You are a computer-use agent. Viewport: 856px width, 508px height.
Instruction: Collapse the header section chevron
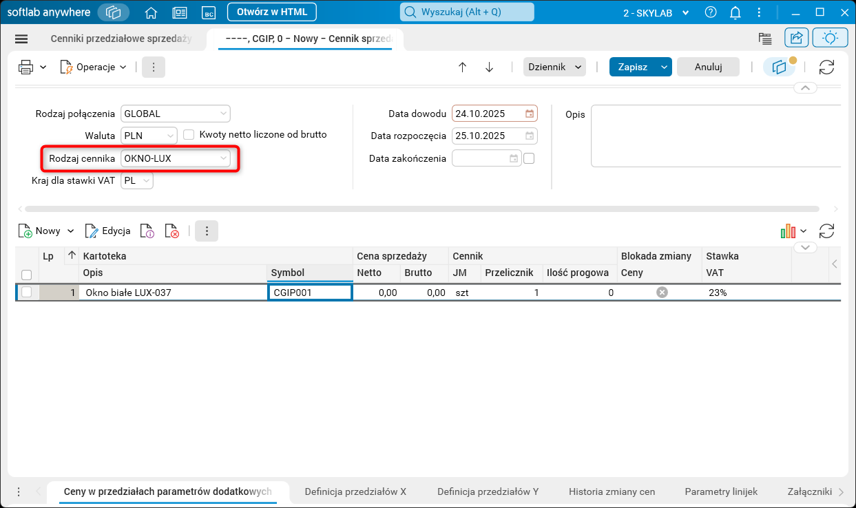click(806, 87)
